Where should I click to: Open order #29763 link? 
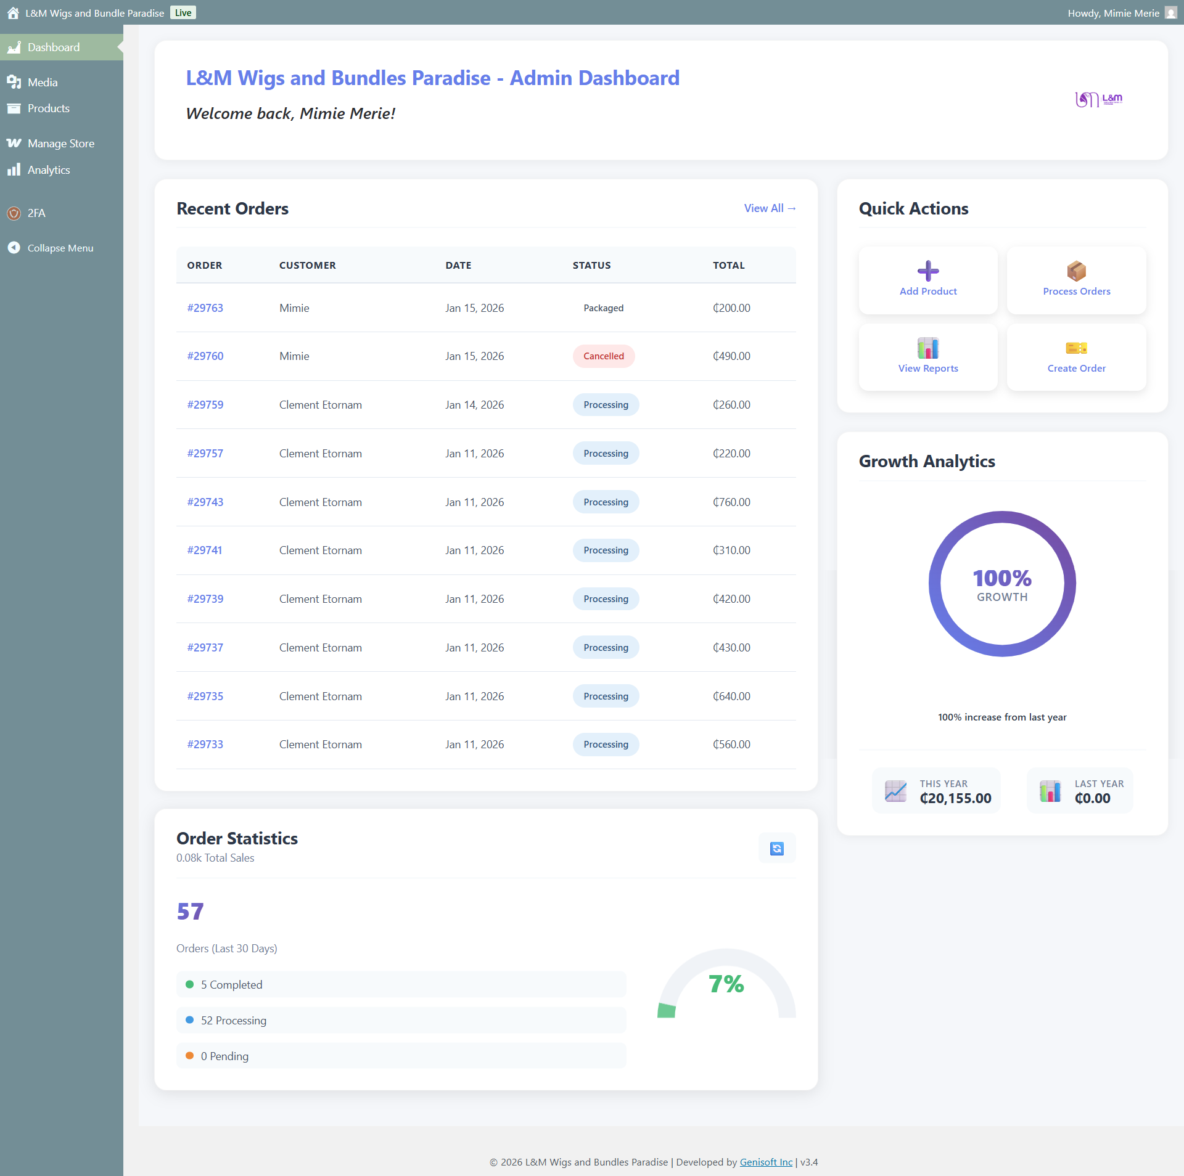205,308
